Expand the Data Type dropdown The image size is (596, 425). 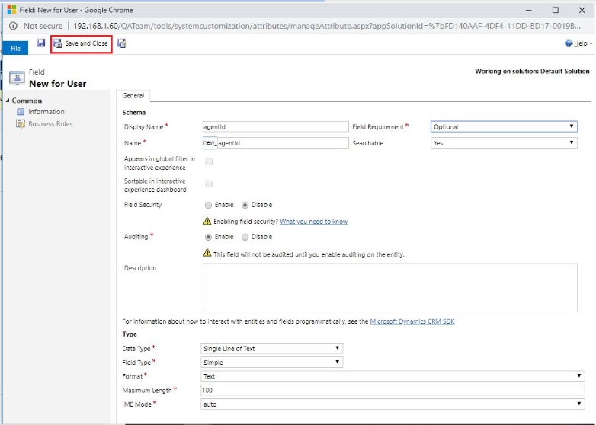(271, 349)
